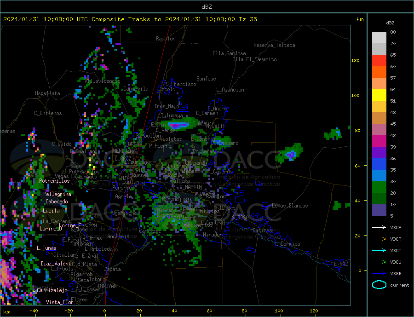This screenshot has height=317, width=414.
Task: Pick the brown 45-48 dBZ swatch
Action: coord(379,118)
